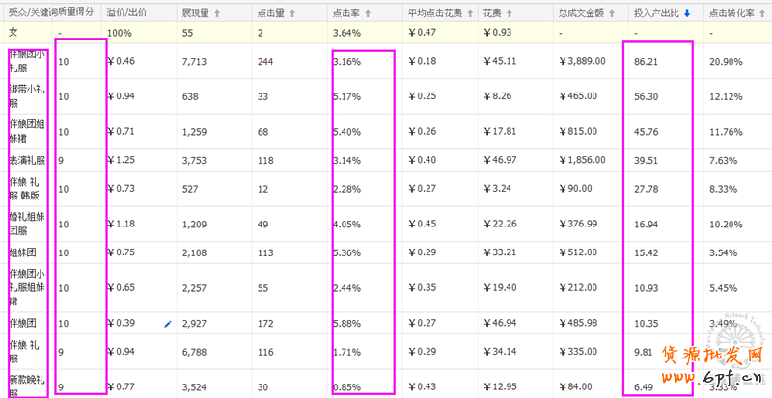Click the sort arrow beside 总成交金额

pyautogui.click(x=609, y=14)
